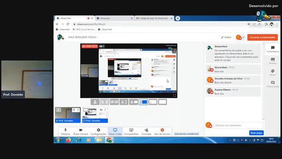Select the fullscreen screen-only layout
The image size is (282, 159).
pyautogui.click(x=163, y=102)
